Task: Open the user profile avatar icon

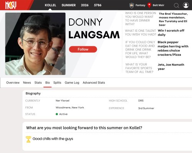Action: coord(186,5)
